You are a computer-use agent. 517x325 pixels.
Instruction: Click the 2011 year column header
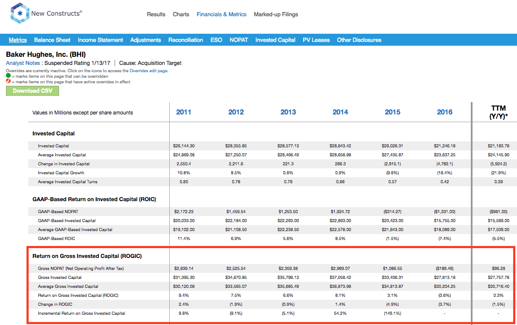[x=183, y=112]
